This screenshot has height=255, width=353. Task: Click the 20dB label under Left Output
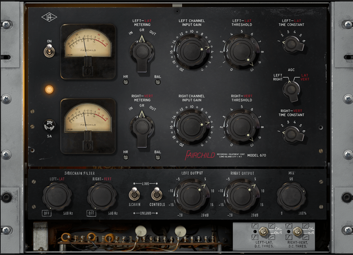point(205,215)
